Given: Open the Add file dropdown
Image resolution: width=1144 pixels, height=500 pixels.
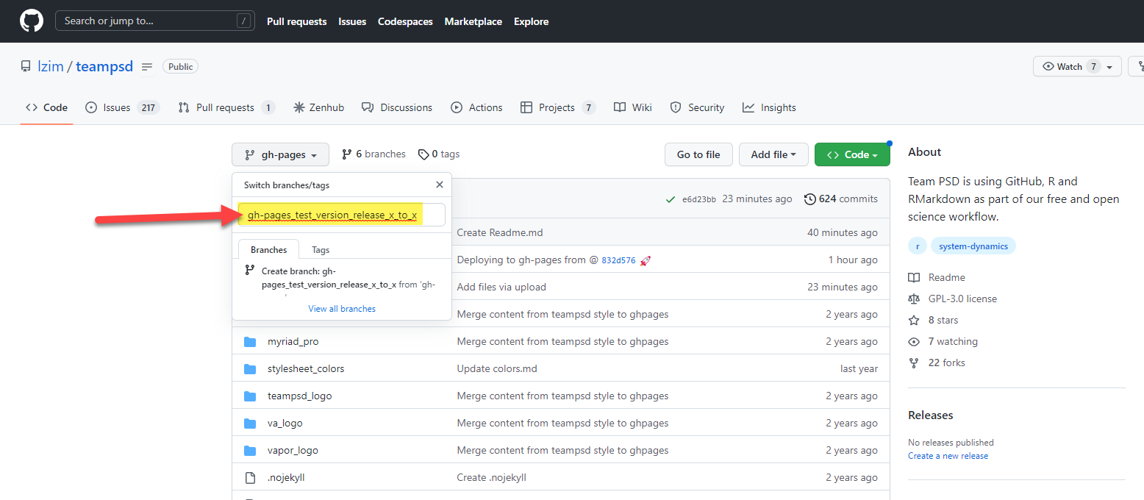Looking at the screenshot, I should click(773, 154).
